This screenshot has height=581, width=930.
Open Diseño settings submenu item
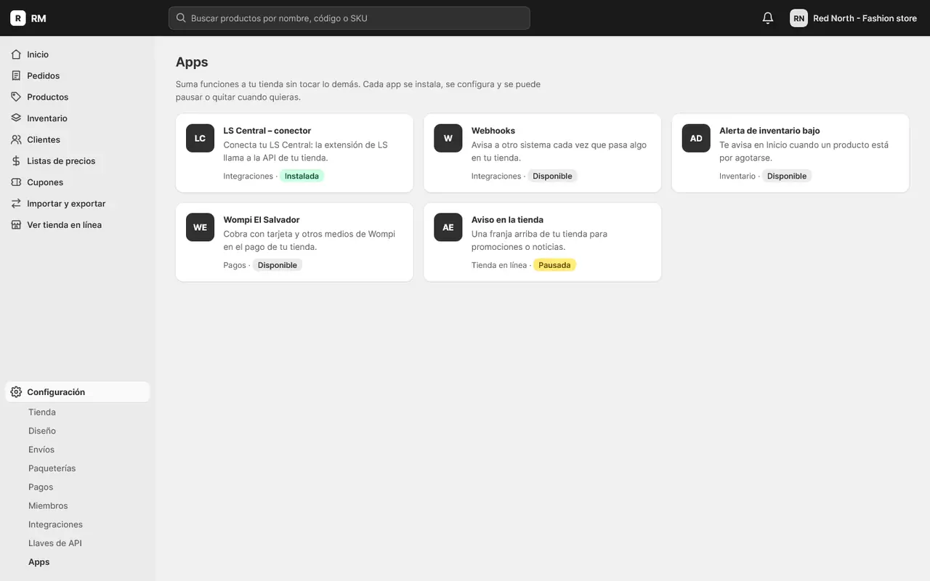[x=42, y=431]
